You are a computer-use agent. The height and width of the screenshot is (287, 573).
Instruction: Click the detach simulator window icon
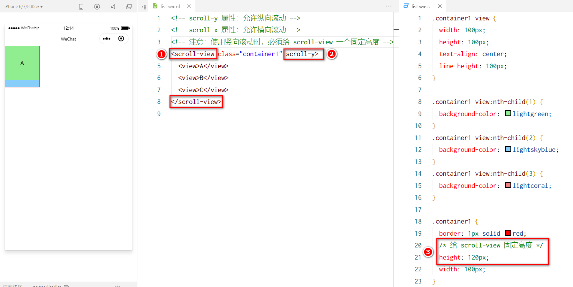click(x=129, y=7)
